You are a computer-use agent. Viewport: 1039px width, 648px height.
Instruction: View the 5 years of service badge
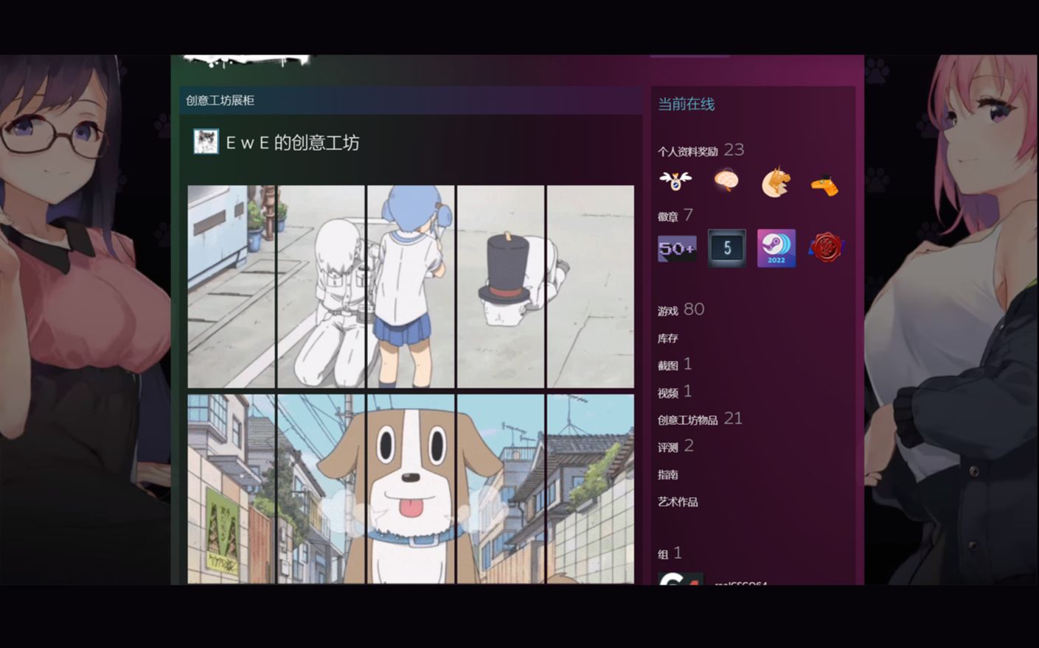pyautogui.click(x=726, y=248)
